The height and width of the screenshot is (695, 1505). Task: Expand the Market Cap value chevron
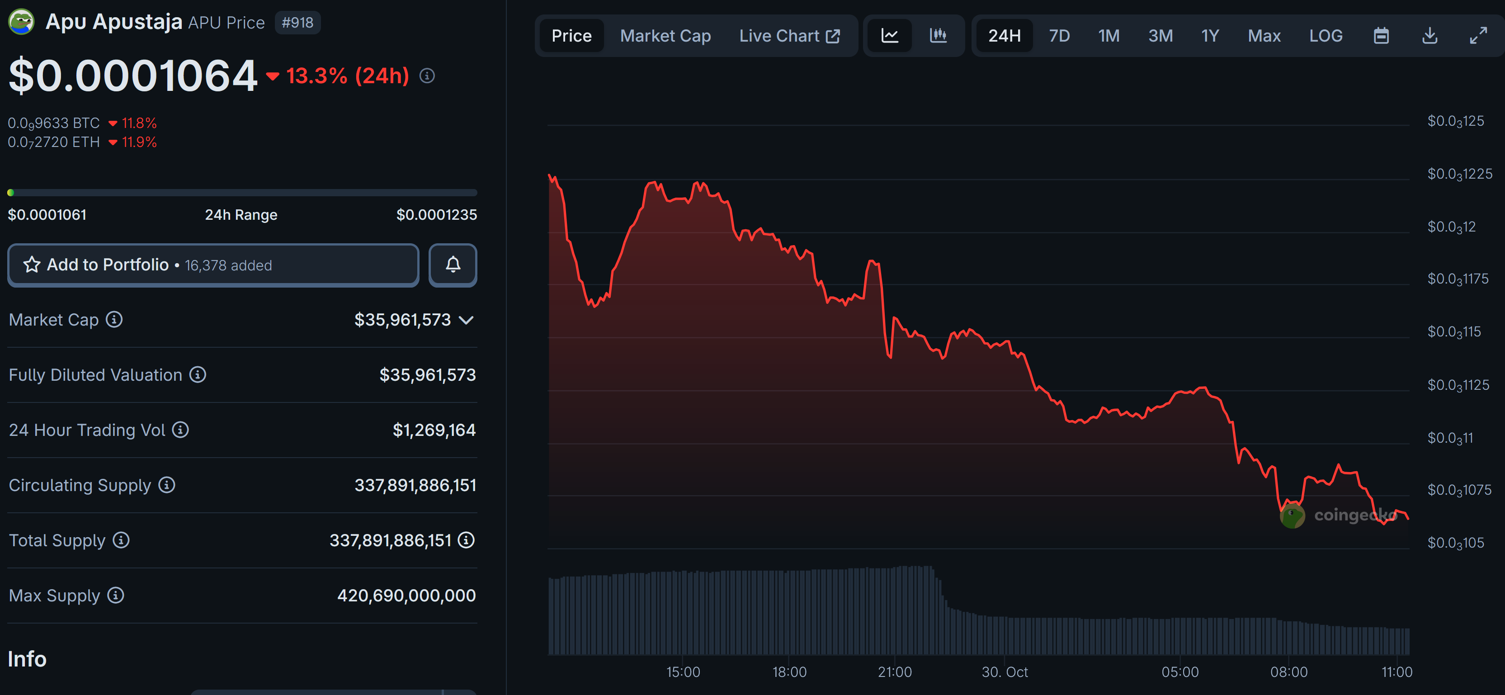(466, 320)
